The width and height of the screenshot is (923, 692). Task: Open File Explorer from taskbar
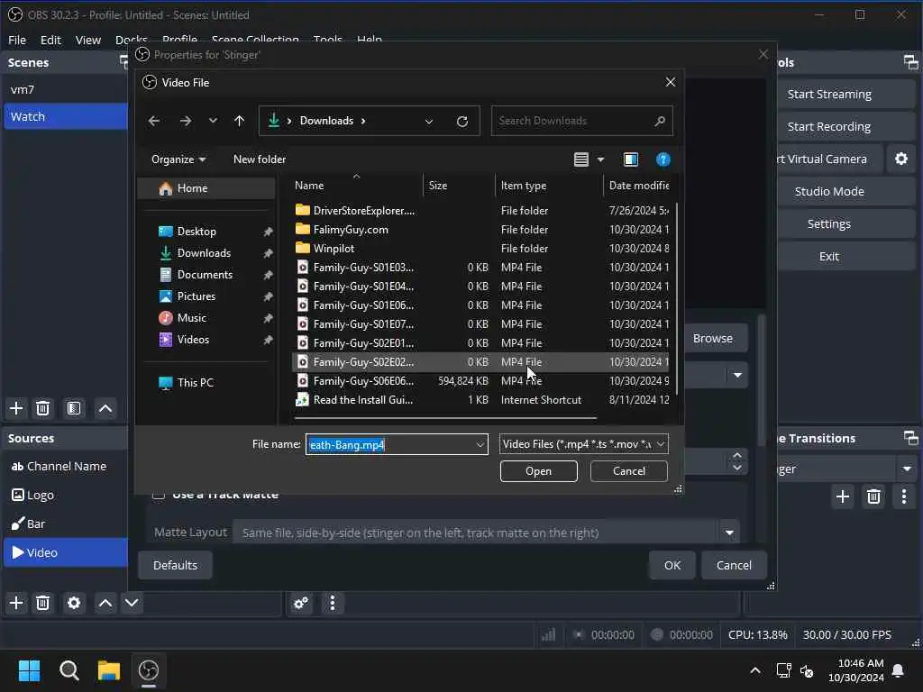(108, 670)
